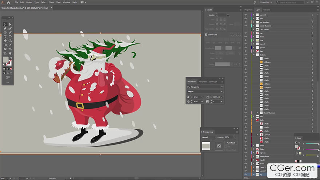Select the Direct Selection tool
This screenshot has width=320, height=180.
click(x=10, y=24)
